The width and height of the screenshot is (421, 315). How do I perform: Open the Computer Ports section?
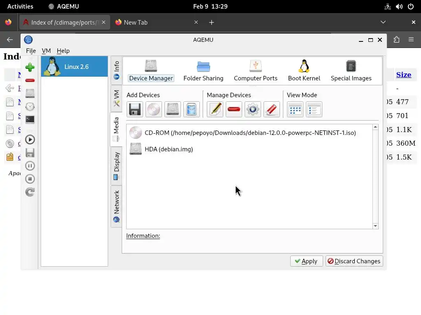tap(255, 71)
